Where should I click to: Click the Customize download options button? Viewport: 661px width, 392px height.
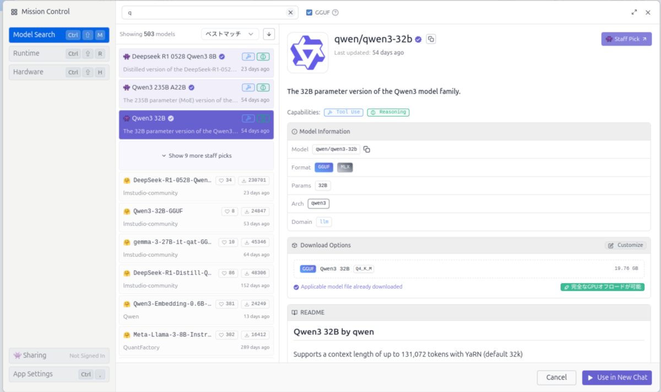coord(625,245)
